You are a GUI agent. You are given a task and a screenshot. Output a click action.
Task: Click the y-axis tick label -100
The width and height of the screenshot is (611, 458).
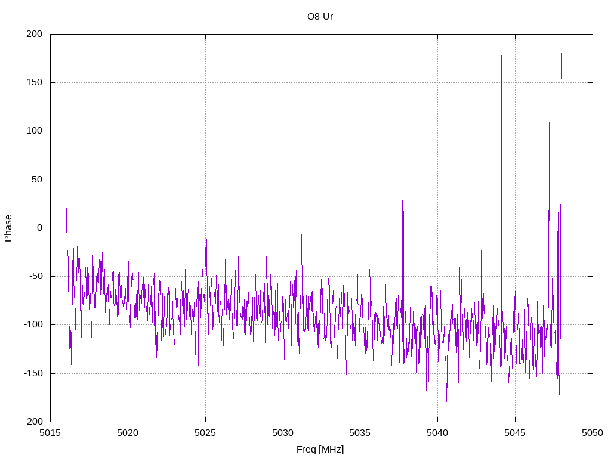(33, 325)
